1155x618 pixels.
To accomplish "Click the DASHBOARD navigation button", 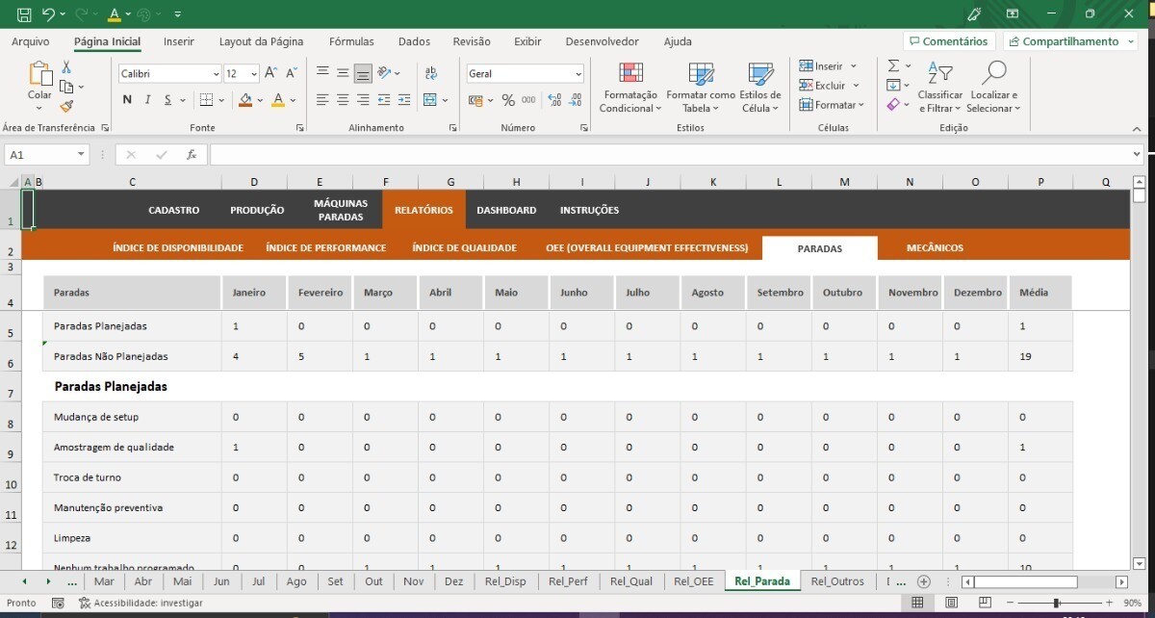I will [506, 210].
